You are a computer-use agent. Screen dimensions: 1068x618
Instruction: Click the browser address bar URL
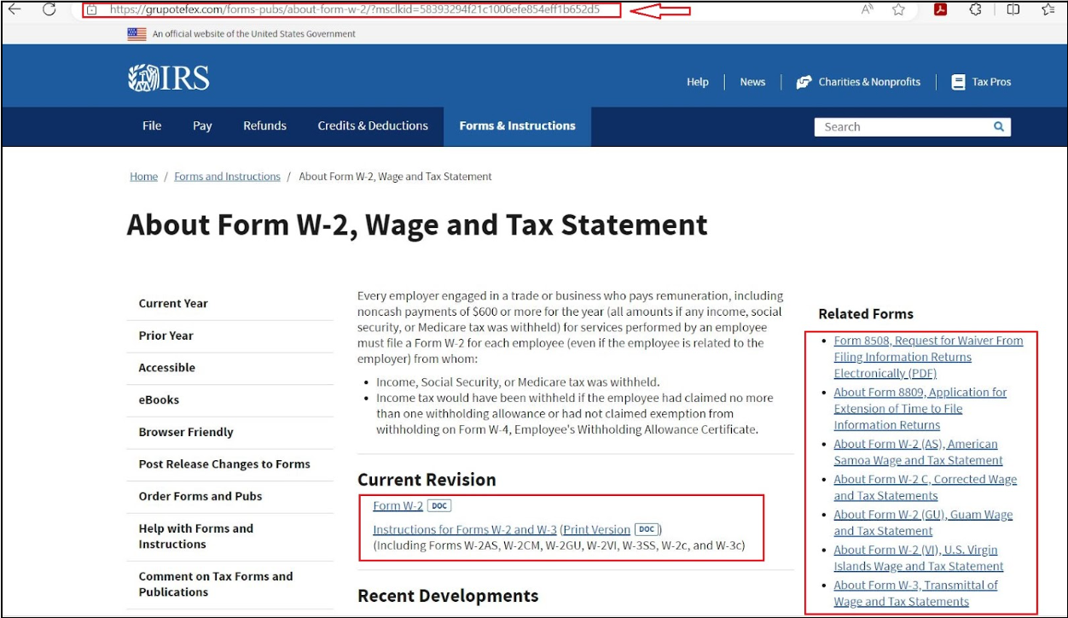click(354, 10)
